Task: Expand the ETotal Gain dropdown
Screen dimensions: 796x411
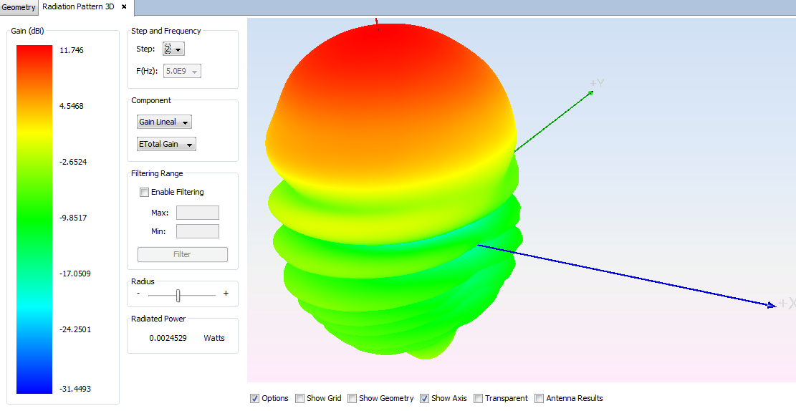Action: tap(166, 145)
